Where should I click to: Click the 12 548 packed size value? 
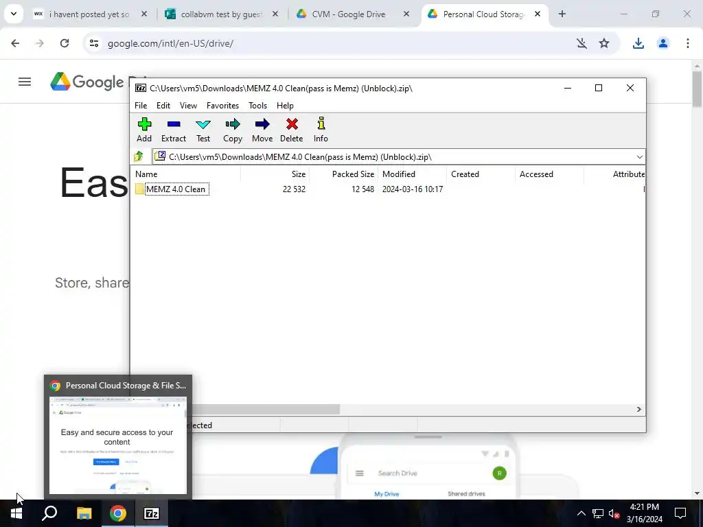click(x=362, y=189)
